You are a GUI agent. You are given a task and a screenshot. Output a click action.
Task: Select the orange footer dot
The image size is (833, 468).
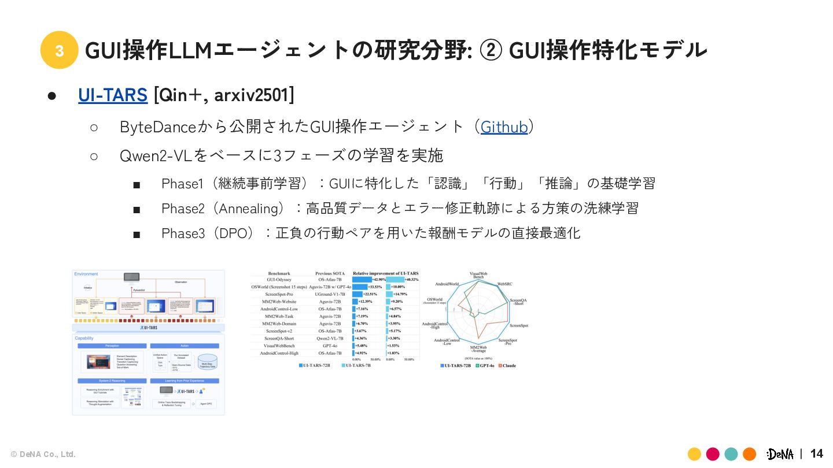[x=750, y=454]
